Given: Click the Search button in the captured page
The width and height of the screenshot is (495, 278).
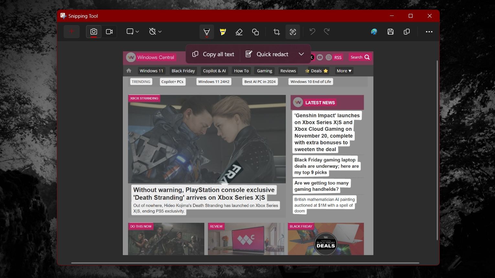Looking at the screenshot, I should tap(360, 57).
